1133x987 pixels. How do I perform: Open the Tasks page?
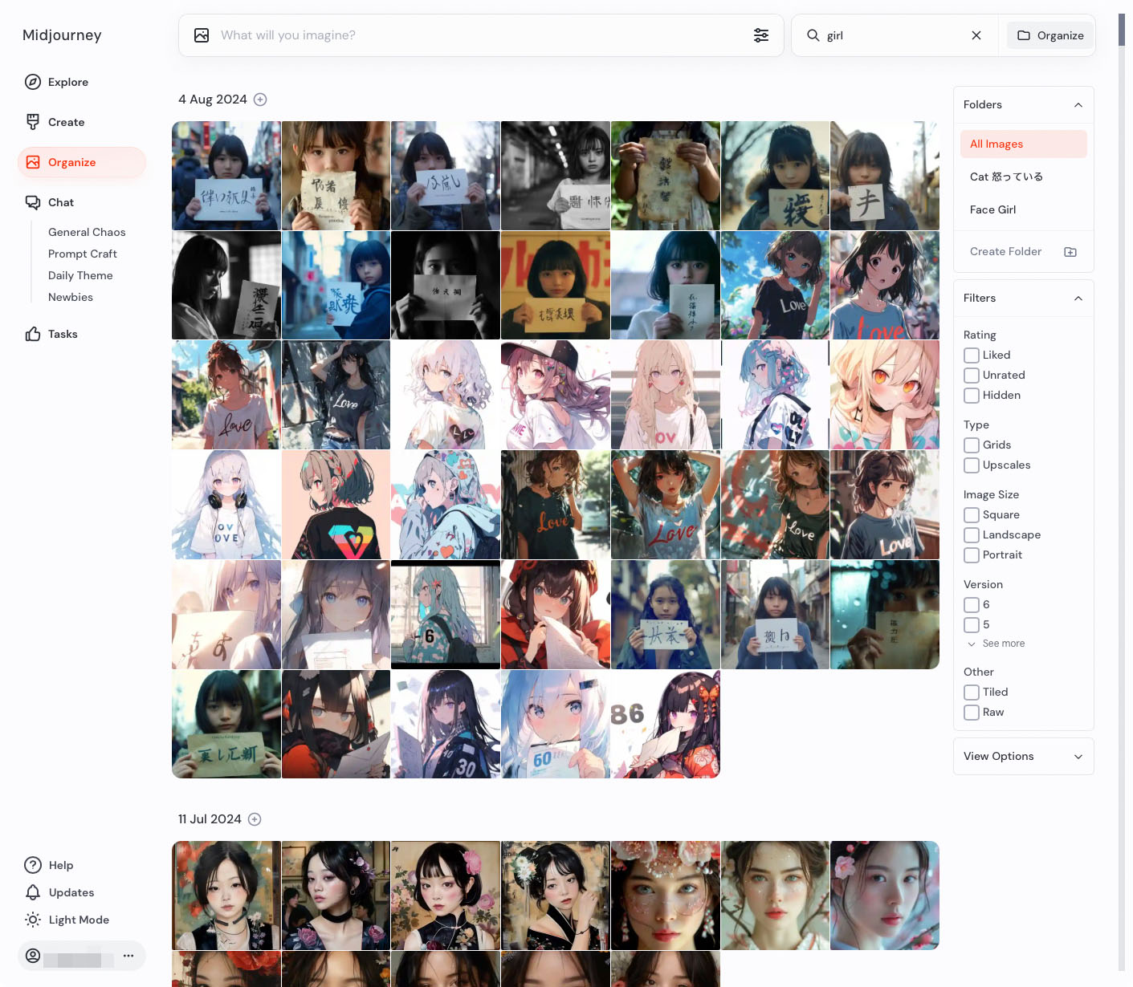(63, 334)
